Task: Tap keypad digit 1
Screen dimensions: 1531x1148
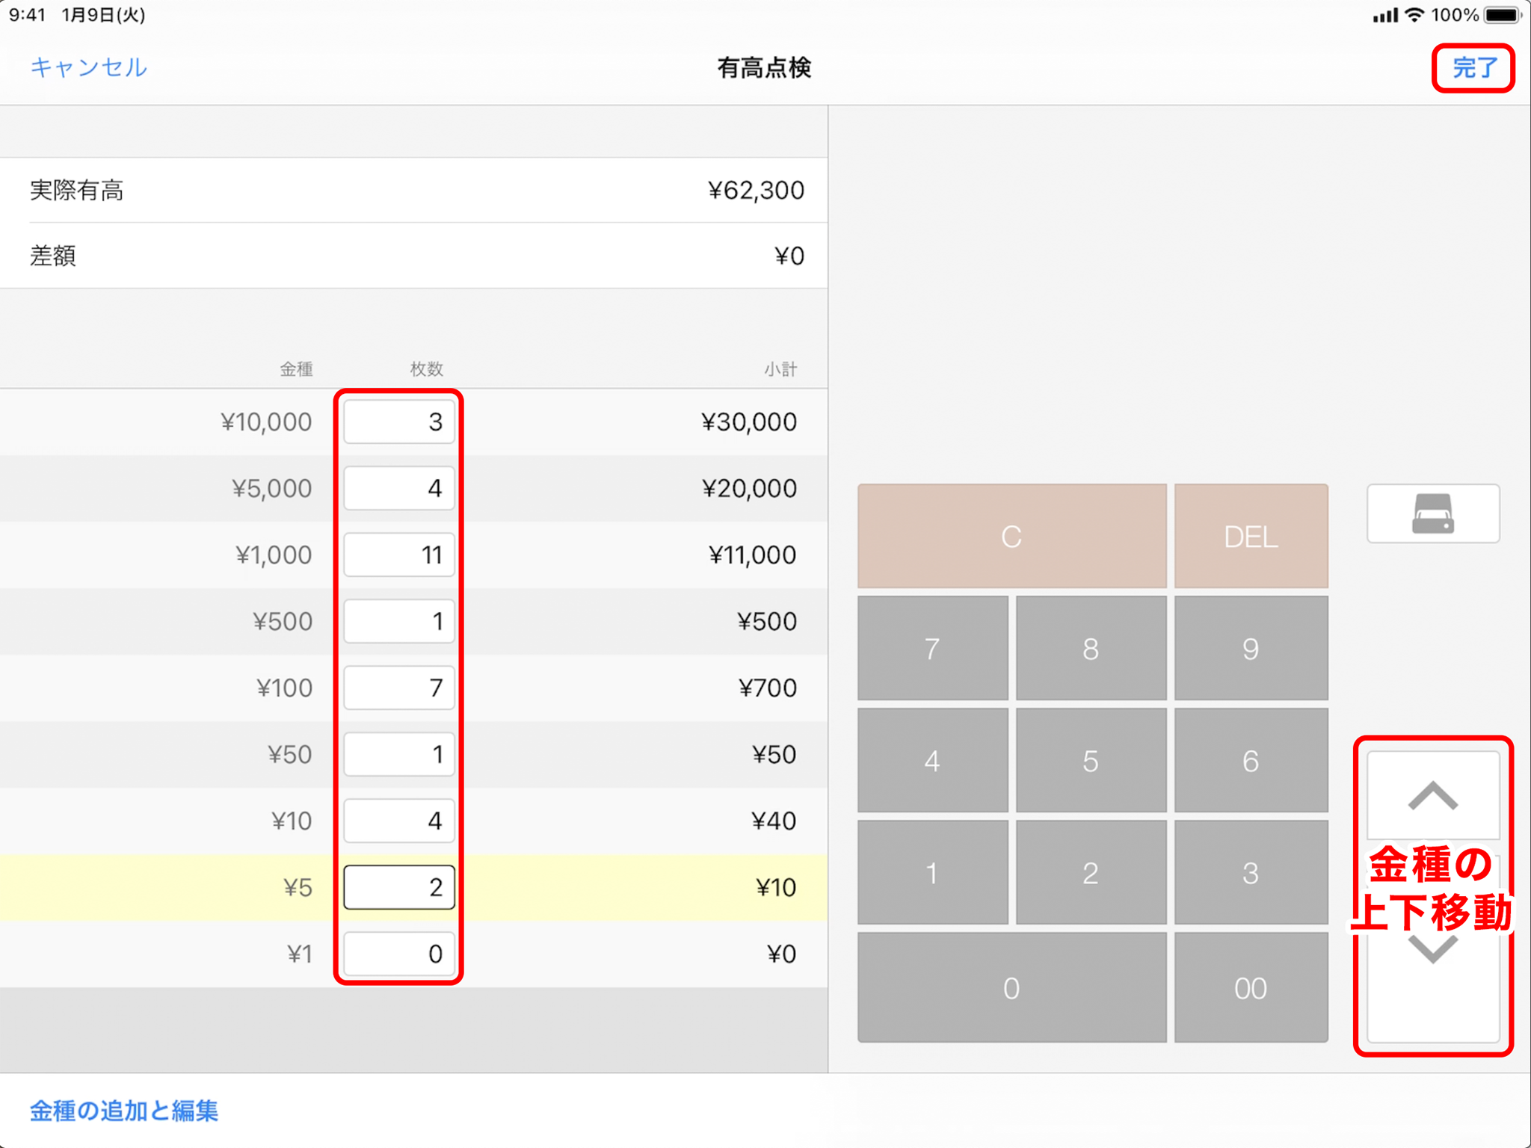Action: click(x=932, y=872)
